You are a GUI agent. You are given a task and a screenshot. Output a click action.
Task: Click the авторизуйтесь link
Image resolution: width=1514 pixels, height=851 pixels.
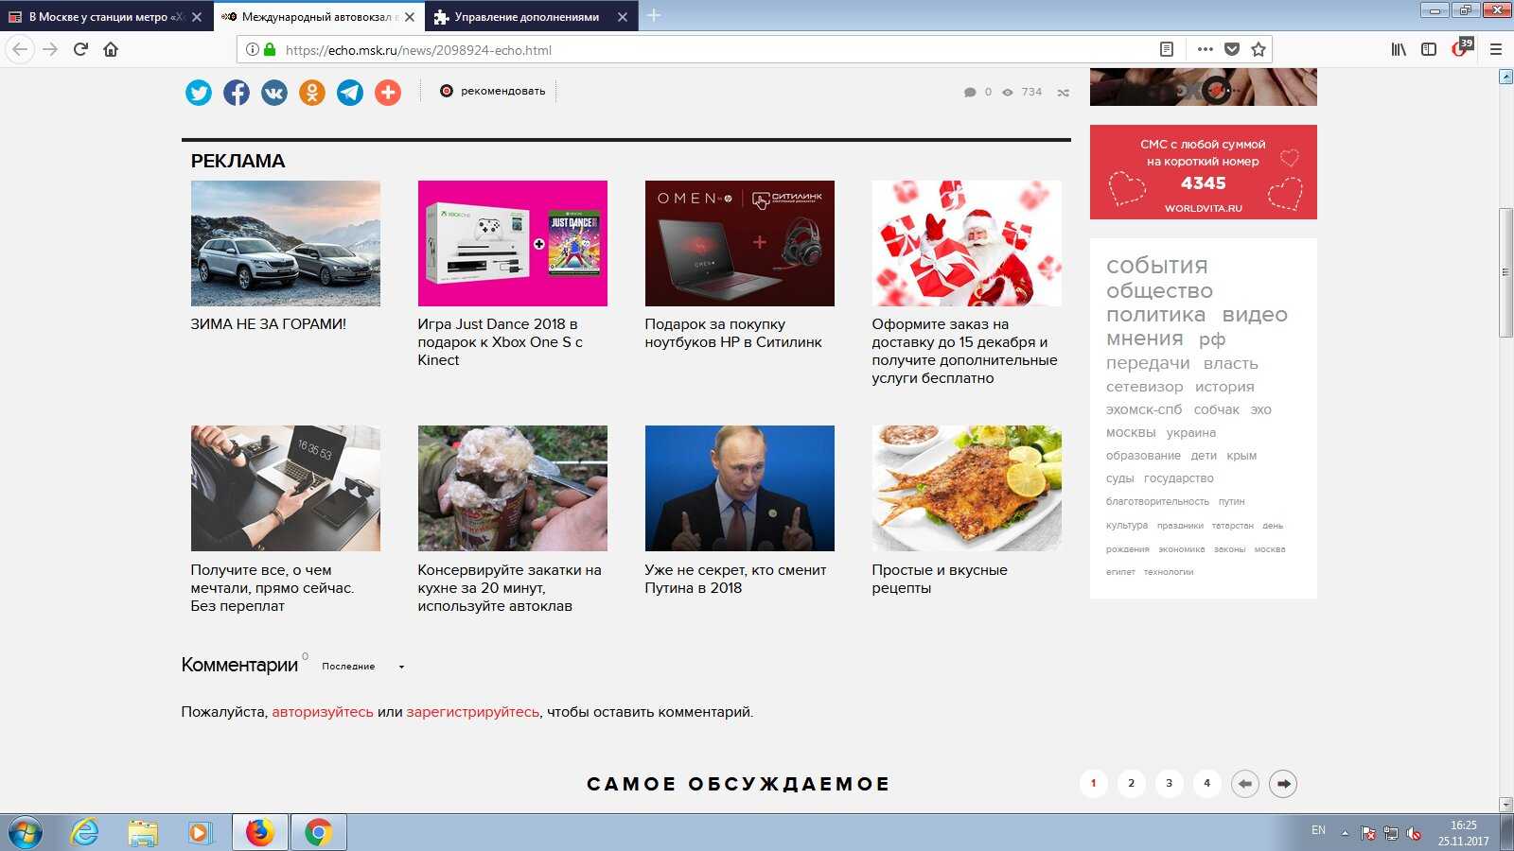[x=323, y=712]
